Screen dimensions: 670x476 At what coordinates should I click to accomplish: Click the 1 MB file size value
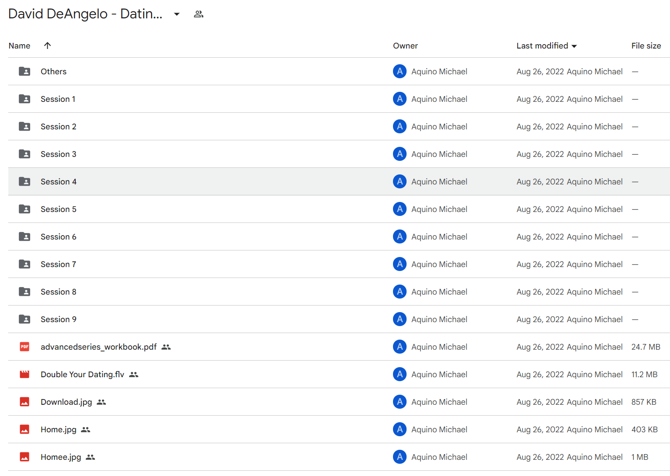coord(639,457)
